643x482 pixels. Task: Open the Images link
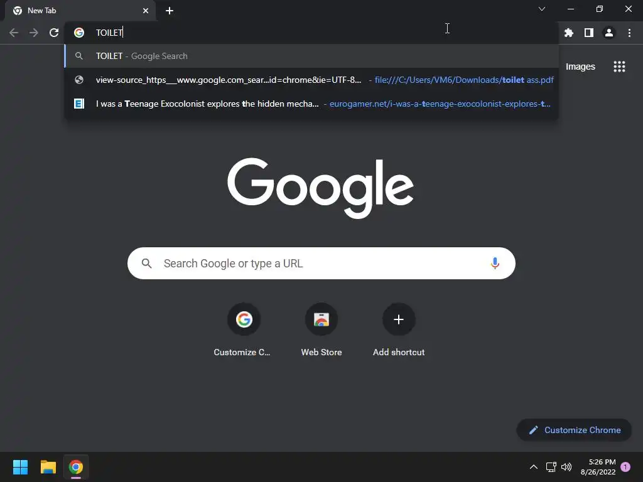580,67
